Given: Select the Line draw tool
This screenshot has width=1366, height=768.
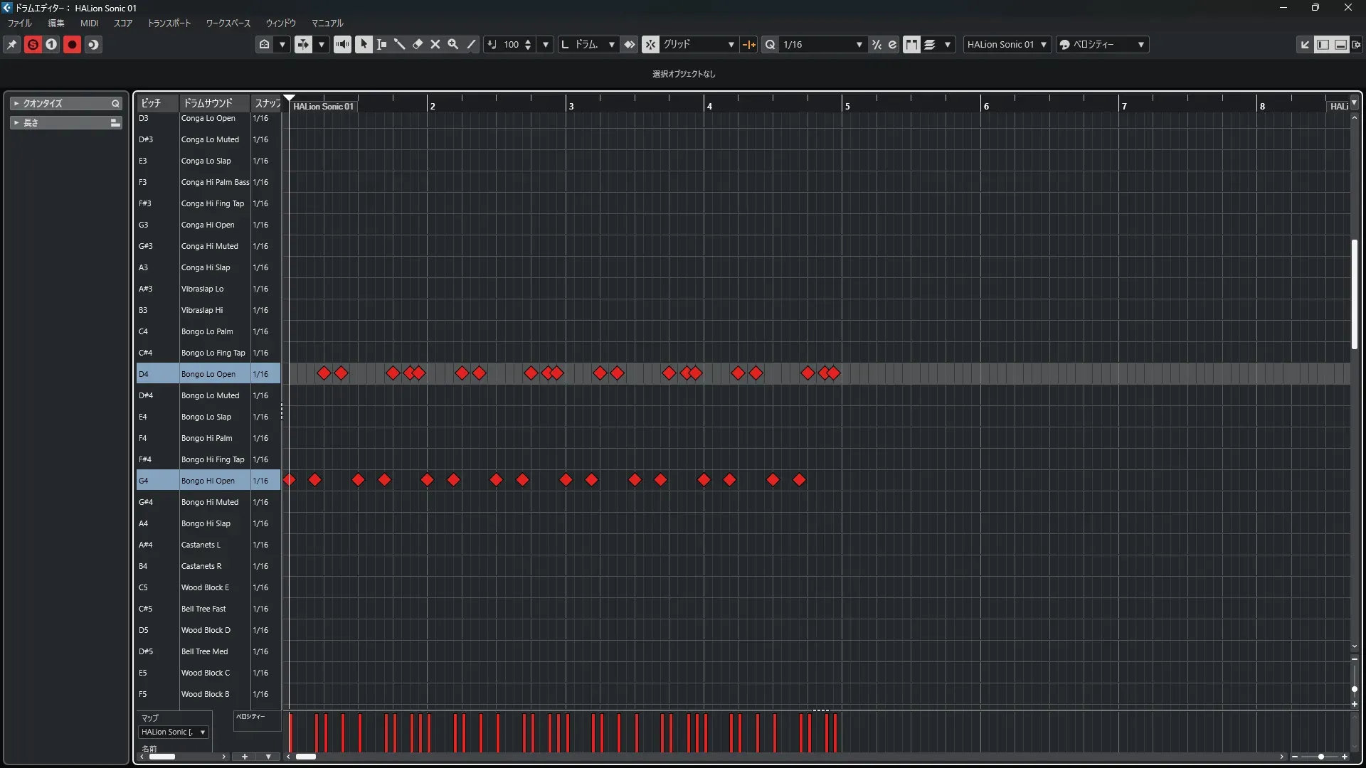Looking at the screenshot, I should click(x=471, y=45).
